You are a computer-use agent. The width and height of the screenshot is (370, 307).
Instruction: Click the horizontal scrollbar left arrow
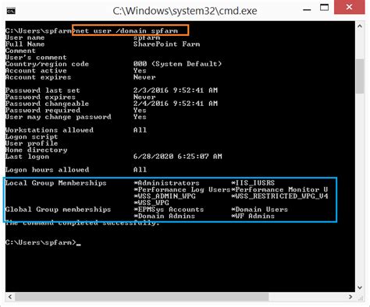click(x=10, y=297)
